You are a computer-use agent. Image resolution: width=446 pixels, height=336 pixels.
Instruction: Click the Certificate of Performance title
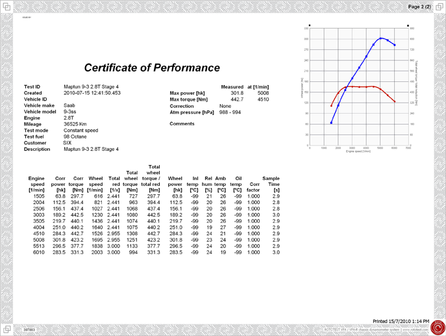pos(152,68)
